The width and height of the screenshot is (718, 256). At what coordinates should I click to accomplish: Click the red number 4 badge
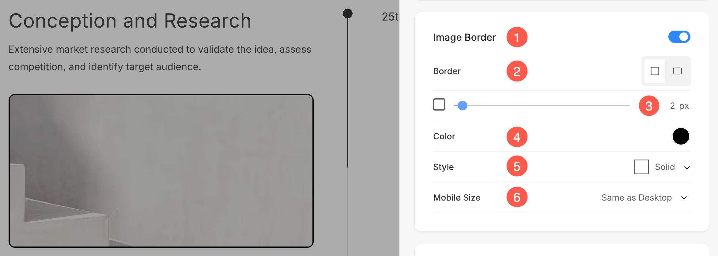coord(517,137)
